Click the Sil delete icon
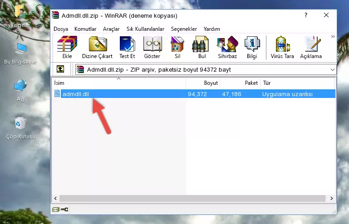 [177, 47]
